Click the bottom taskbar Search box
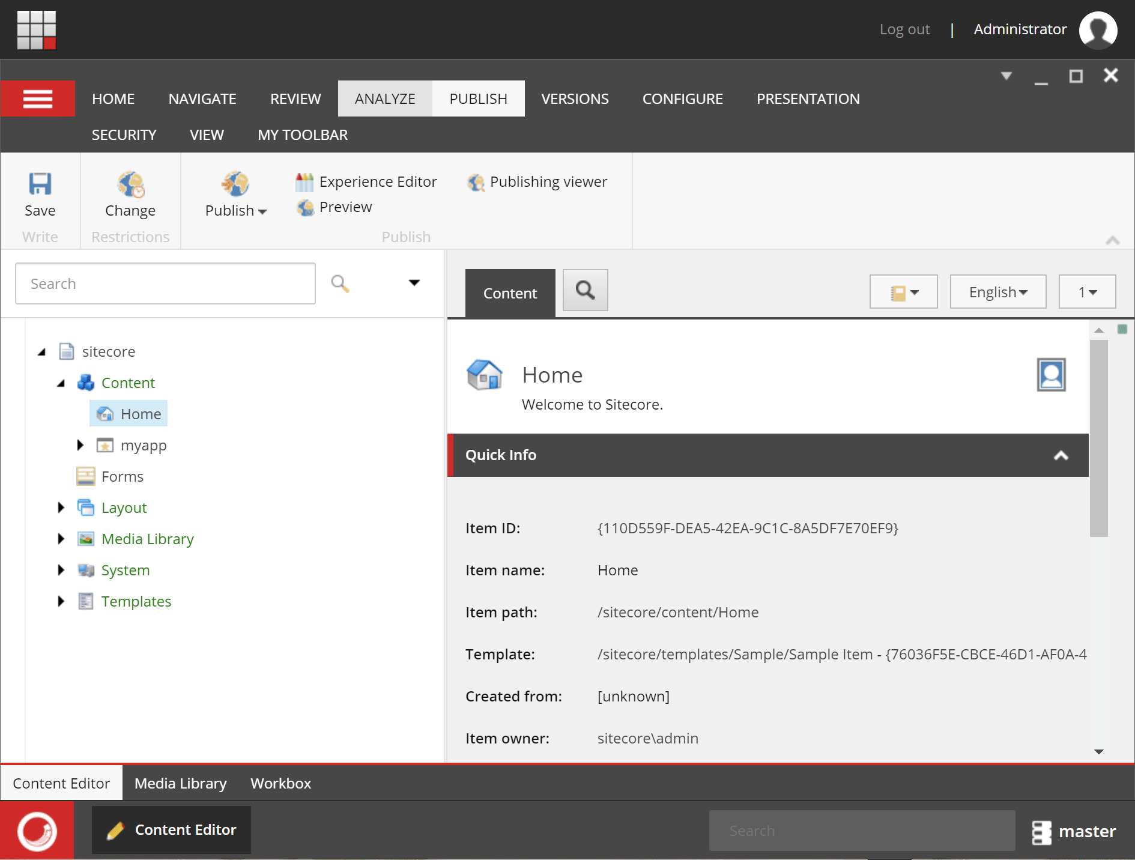 click(x=862, y=831)
